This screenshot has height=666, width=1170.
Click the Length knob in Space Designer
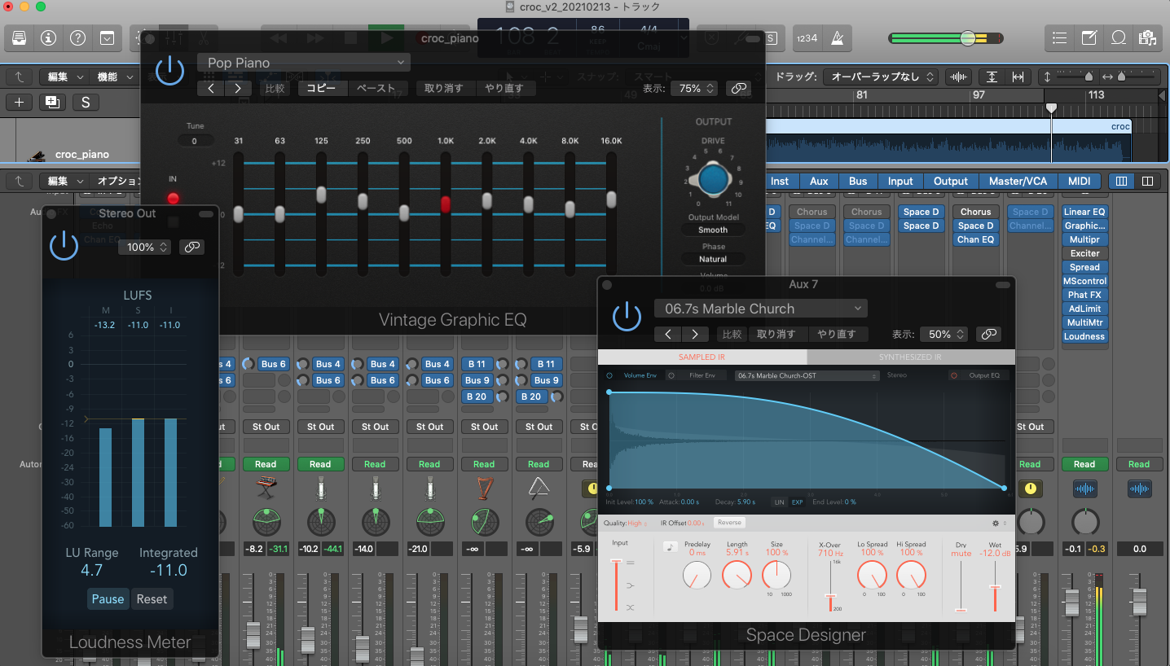coord(737,576)
